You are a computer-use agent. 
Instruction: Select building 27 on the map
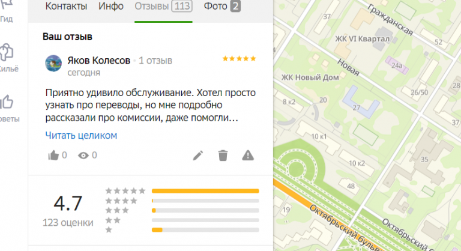click(x=357, y=107)
